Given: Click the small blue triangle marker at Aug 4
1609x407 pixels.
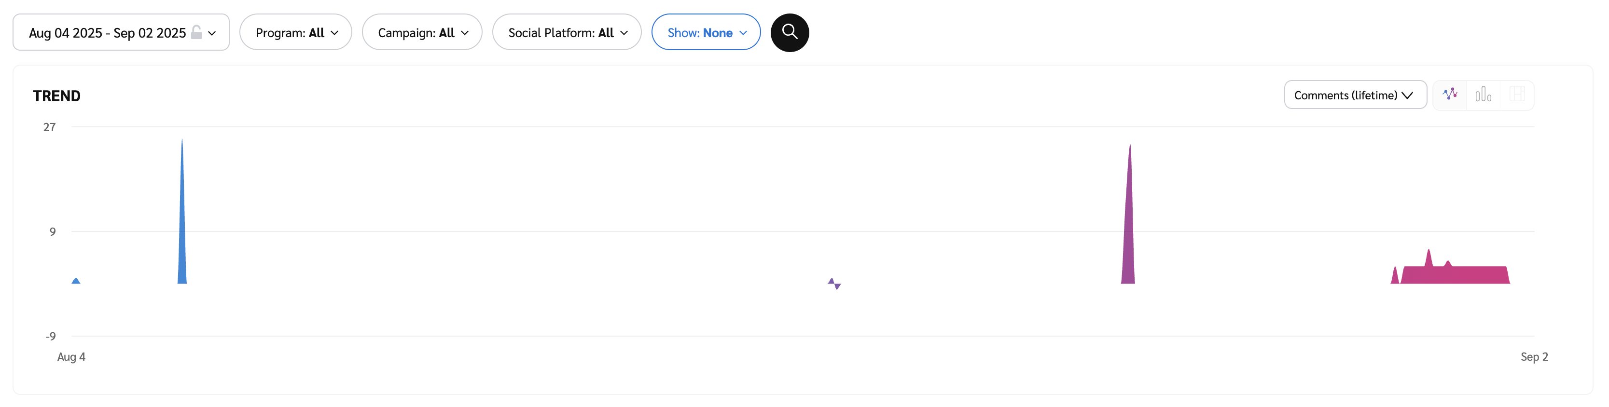Looking at the screenshot, I should pos(76,281).
